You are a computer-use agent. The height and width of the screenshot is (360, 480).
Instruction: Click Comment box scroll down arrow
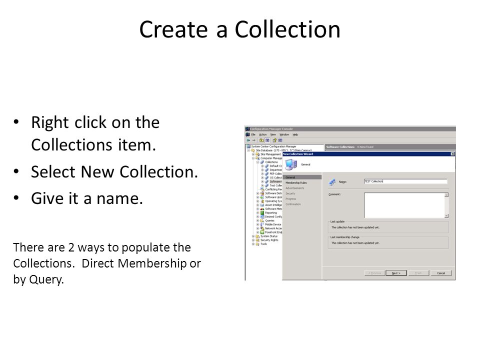(x=446, y=216)
